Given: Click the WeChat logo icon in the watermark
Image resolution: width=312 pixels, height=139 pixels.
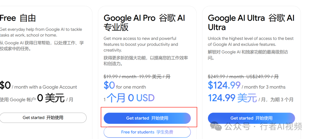Looking at the screenshot, I should 217,126.
